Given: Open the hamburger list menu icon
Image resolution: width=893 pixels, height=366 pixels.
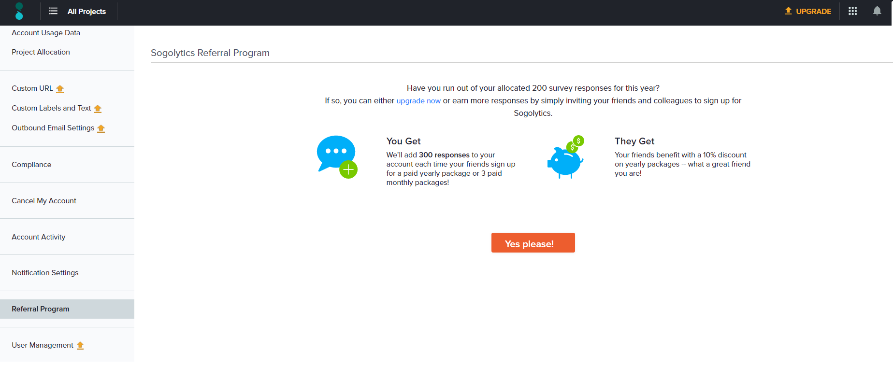Looking at the screenshot, I should pyautogui.click(x=53, y=11).
